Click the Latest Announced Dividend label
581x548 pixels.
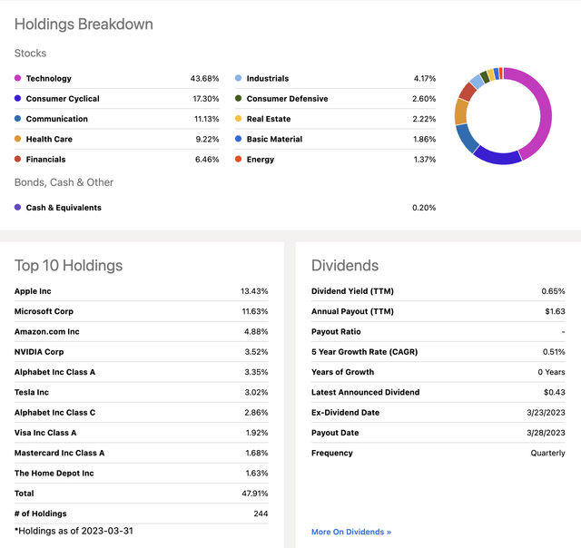(x=365, y=392)
